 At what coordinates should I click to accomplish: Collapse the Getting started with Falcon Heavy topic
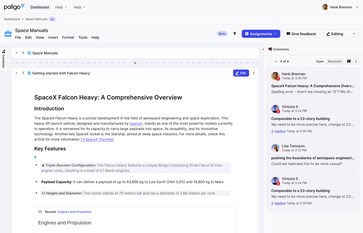point(17,73)
